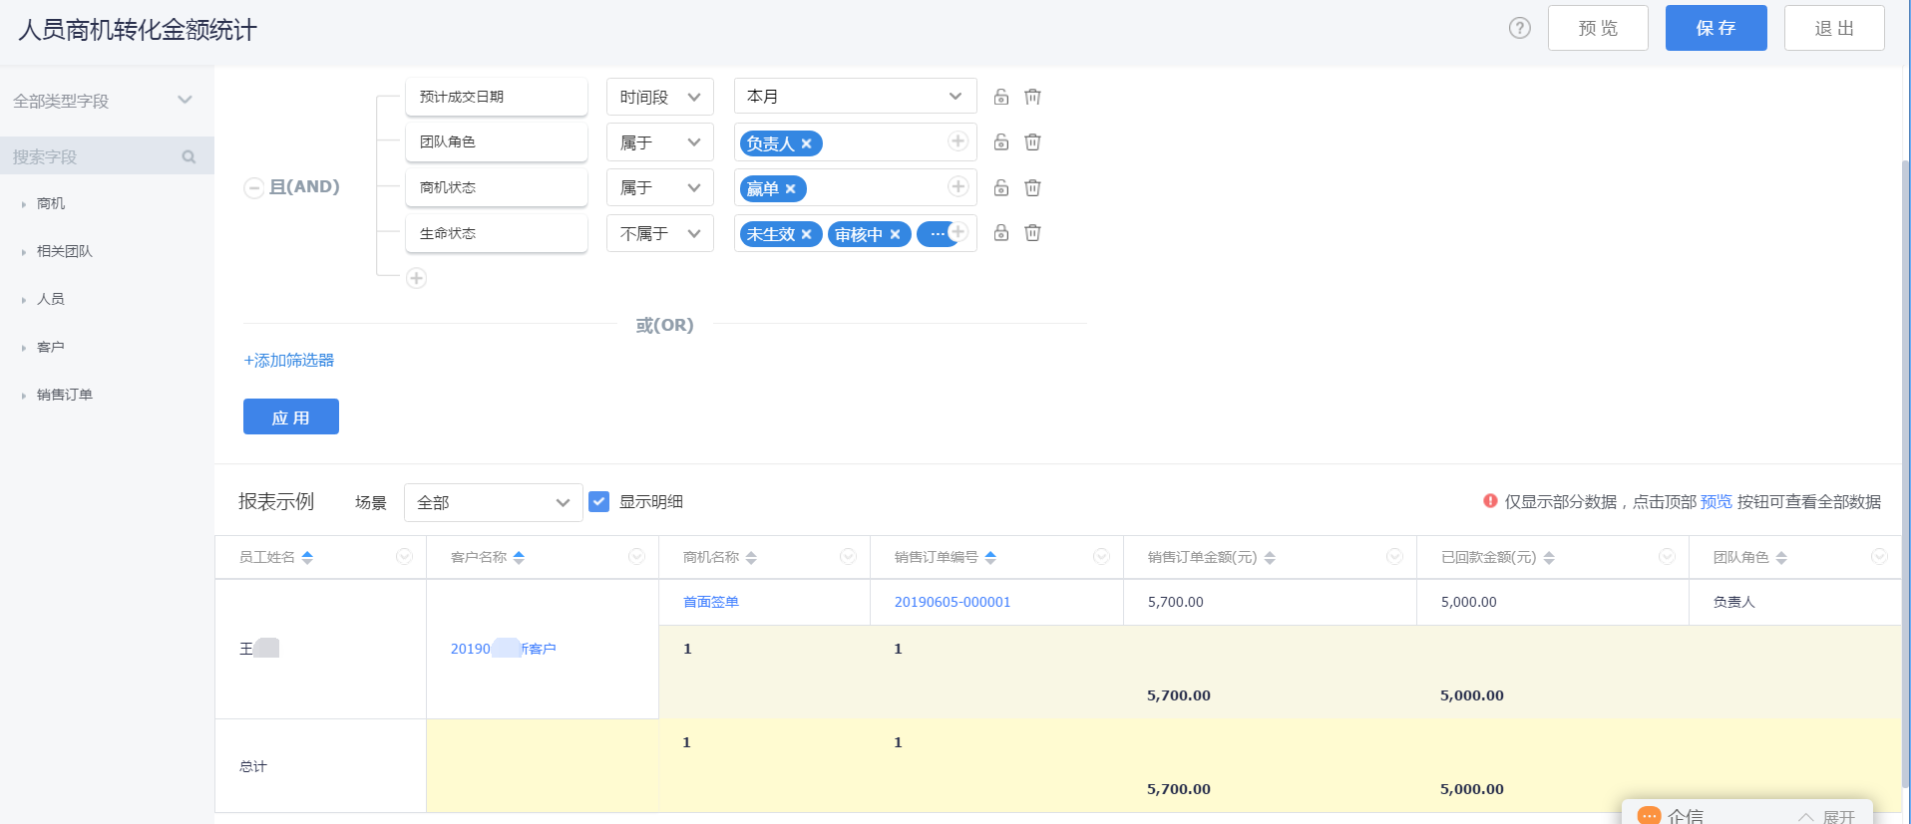Delete the 生命状态 filter row
The width and height of the screenshot is (1911, 824).
[1033, 232]
